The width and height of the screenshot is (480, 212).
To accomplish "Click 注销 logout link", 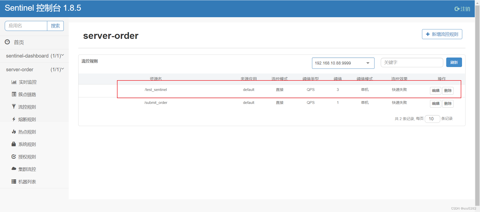I will point(465,9).
